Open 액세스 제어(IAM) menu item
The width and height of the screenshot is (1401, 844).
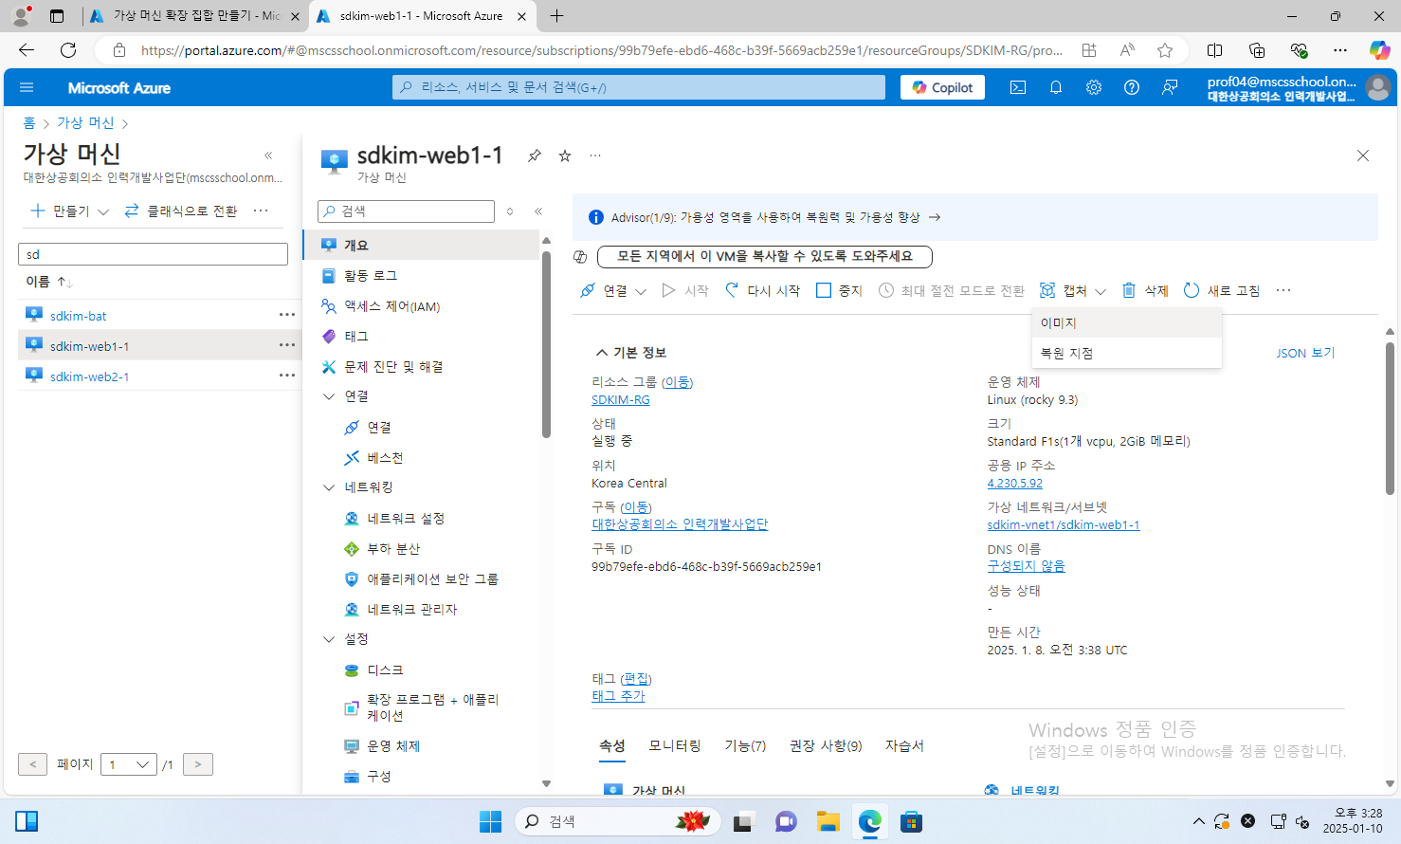tap(391, 305)
